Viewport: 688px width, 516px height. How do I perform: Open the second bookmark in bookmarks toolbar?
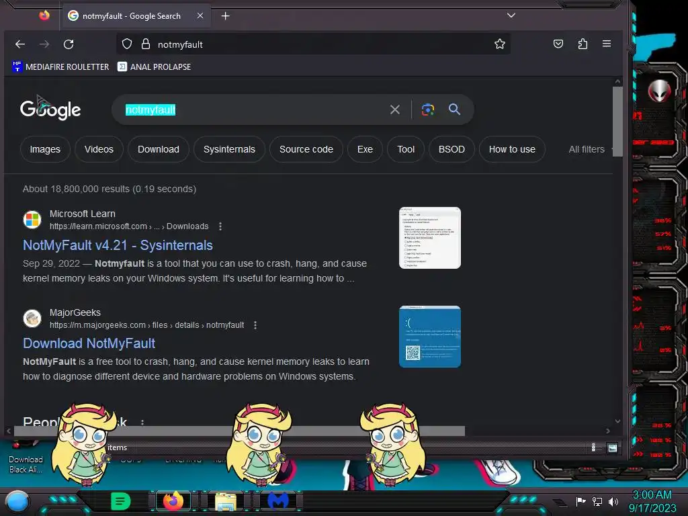154,67
